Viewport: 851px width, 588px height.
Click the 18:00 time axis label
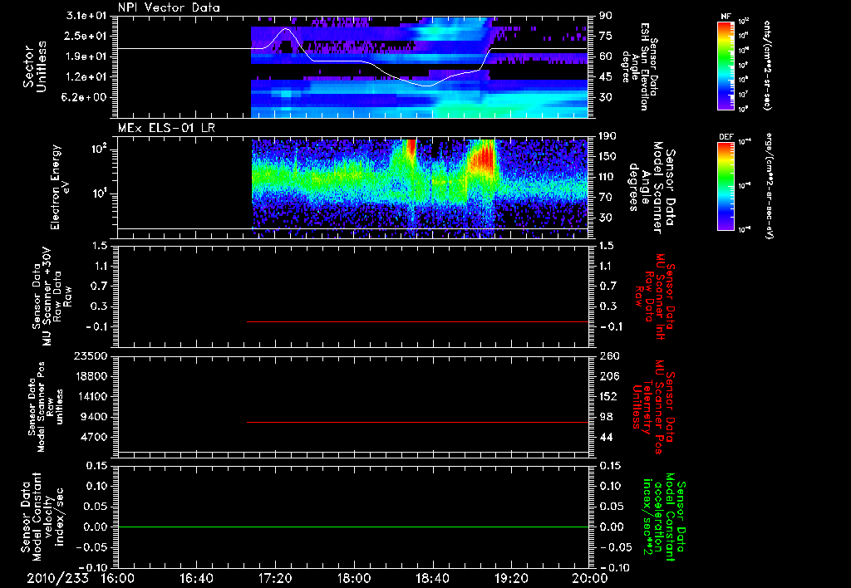354,578
